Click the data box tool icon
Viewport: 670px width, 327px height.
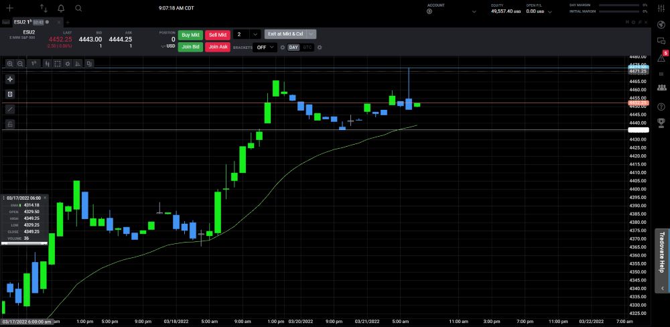10,94
